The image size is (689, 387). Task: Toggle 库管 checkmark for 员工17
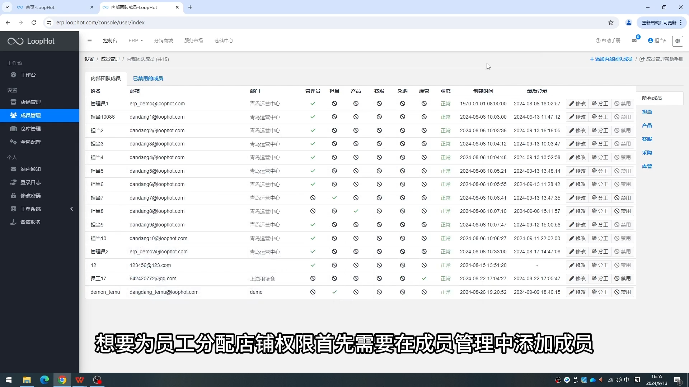[x=424, y=278]
